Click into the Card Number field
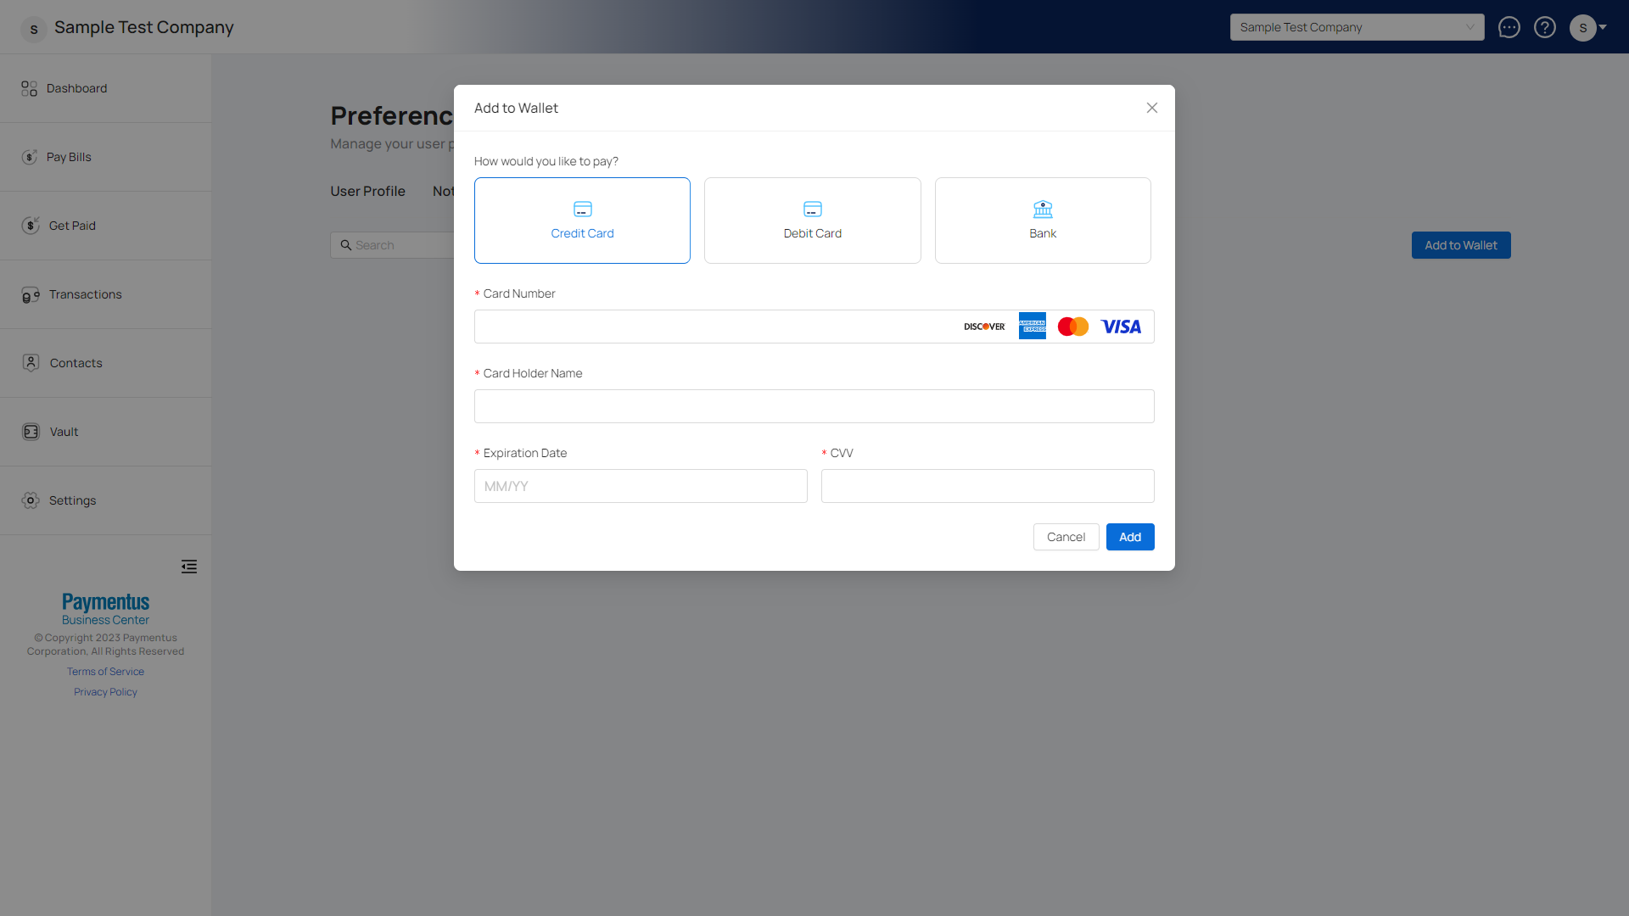1629x916 pixels. point(713,327)
